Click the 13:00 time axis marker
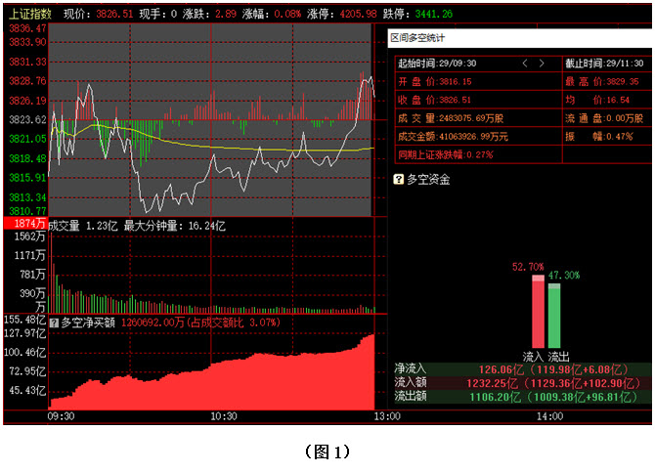This screenshot has height=473, width=655. [x=387, y=416]
